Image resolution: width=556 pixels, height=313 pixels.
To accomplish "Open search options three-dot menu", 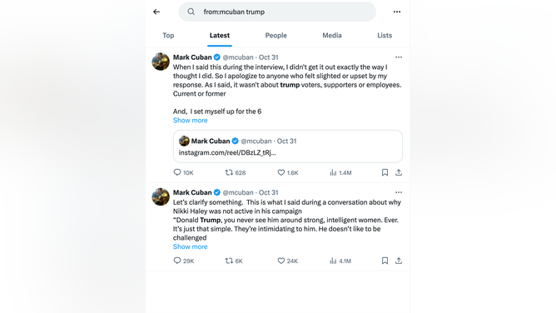I will pyautogui.click(x=397, y=12).
